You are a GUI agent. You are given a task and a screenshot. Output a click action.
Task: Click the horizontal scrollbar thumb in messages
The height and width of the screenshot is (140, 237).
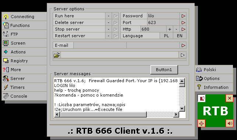pos(103,115)
